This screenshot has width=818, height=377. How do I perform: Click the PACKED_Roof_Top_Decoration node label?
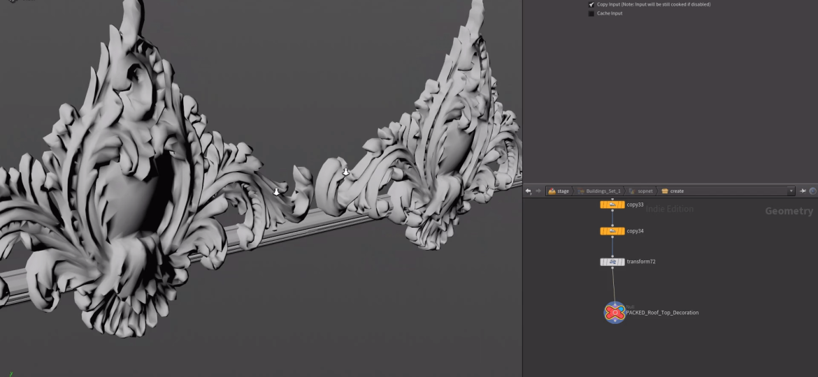point(661,313)
